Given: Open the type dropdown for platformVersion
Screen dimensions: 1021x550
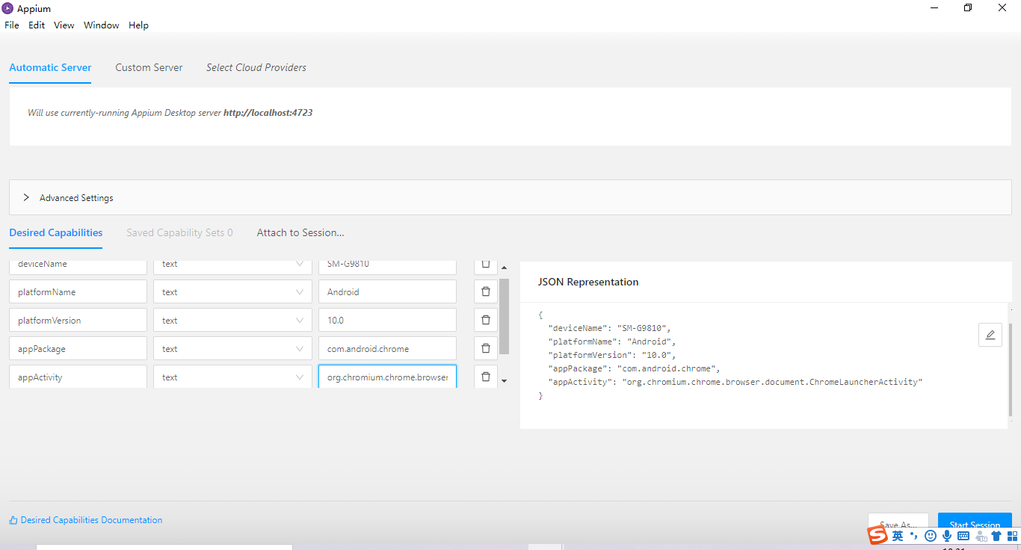Looking at the screenshot, I should (x=232, y=321).
